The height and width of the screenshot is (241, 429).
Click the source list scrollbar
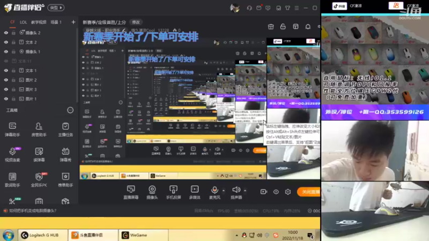pyautogui.click(x=77, y=64)
